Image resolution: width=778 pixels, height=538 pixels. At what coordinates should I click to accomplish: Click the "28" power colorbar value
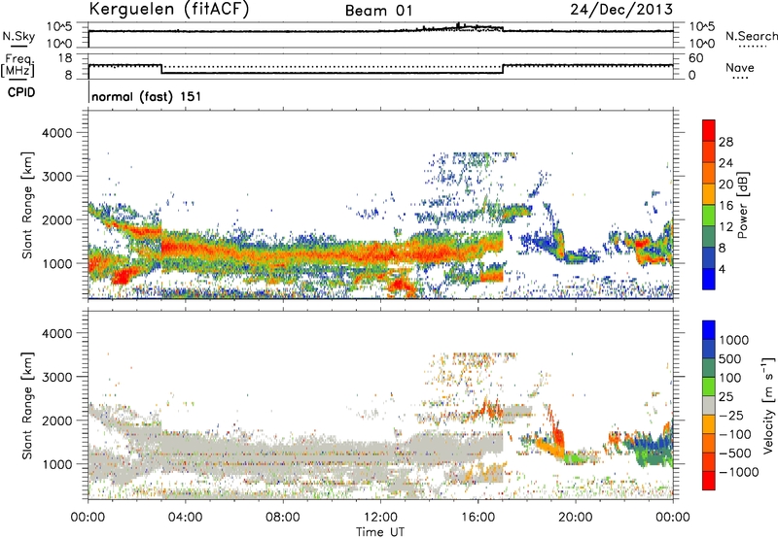[x=725, y=142]
